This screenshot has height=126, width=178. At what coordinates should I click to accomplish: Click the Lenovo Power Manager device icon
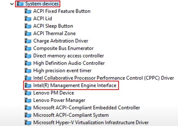[28, 100]
